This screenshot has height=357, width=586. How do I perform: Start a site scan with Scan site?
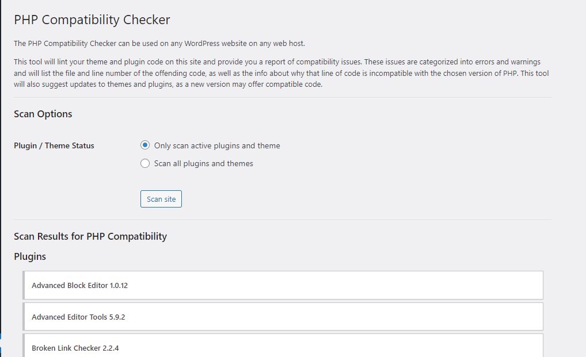coord(161,198)
